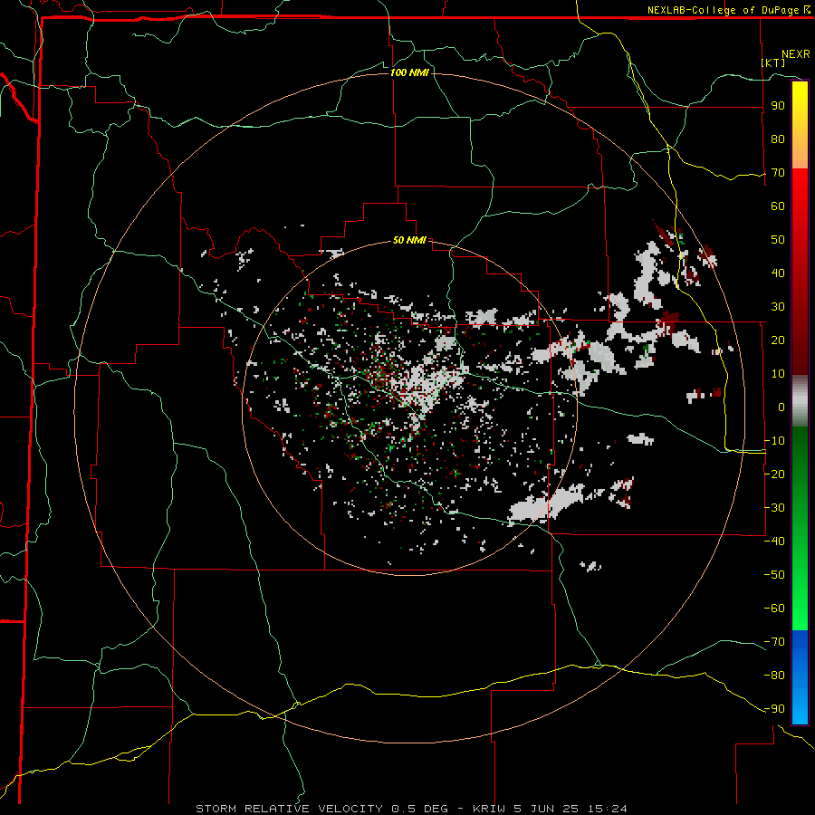
Task: Click the positive 50 knot scale label
Action: pos(778,240)
